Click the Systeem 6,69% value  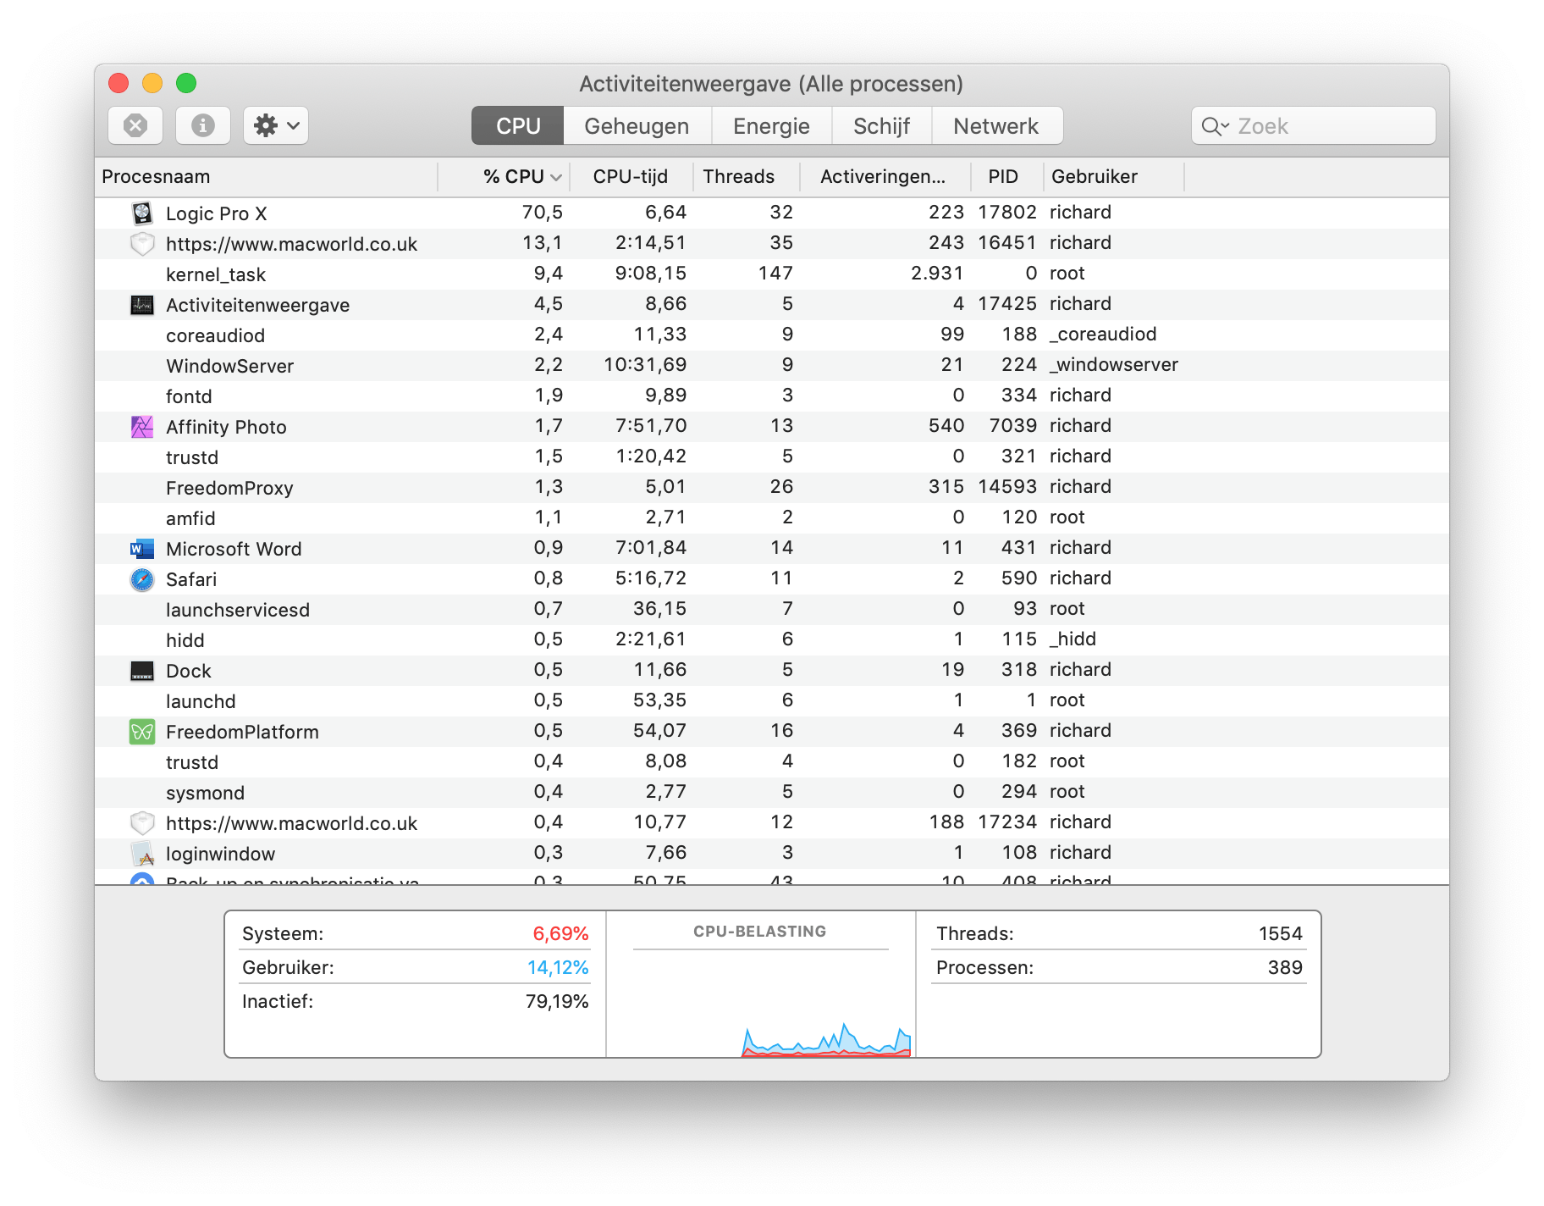560,933
